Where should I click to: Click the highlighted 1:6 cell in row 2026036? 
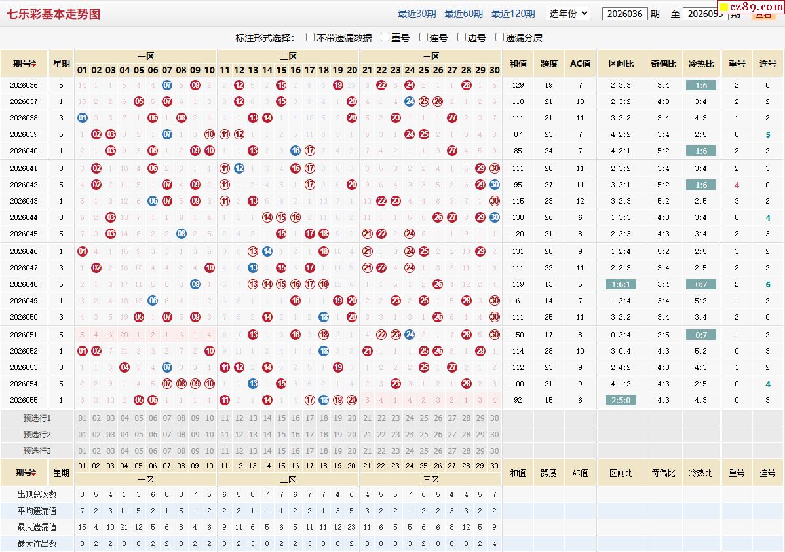(x=701, y=85)
